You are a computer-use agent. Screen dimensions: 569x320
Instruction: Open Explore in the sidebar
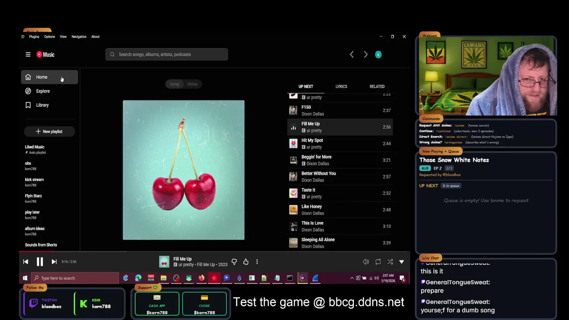pos(49,91)
